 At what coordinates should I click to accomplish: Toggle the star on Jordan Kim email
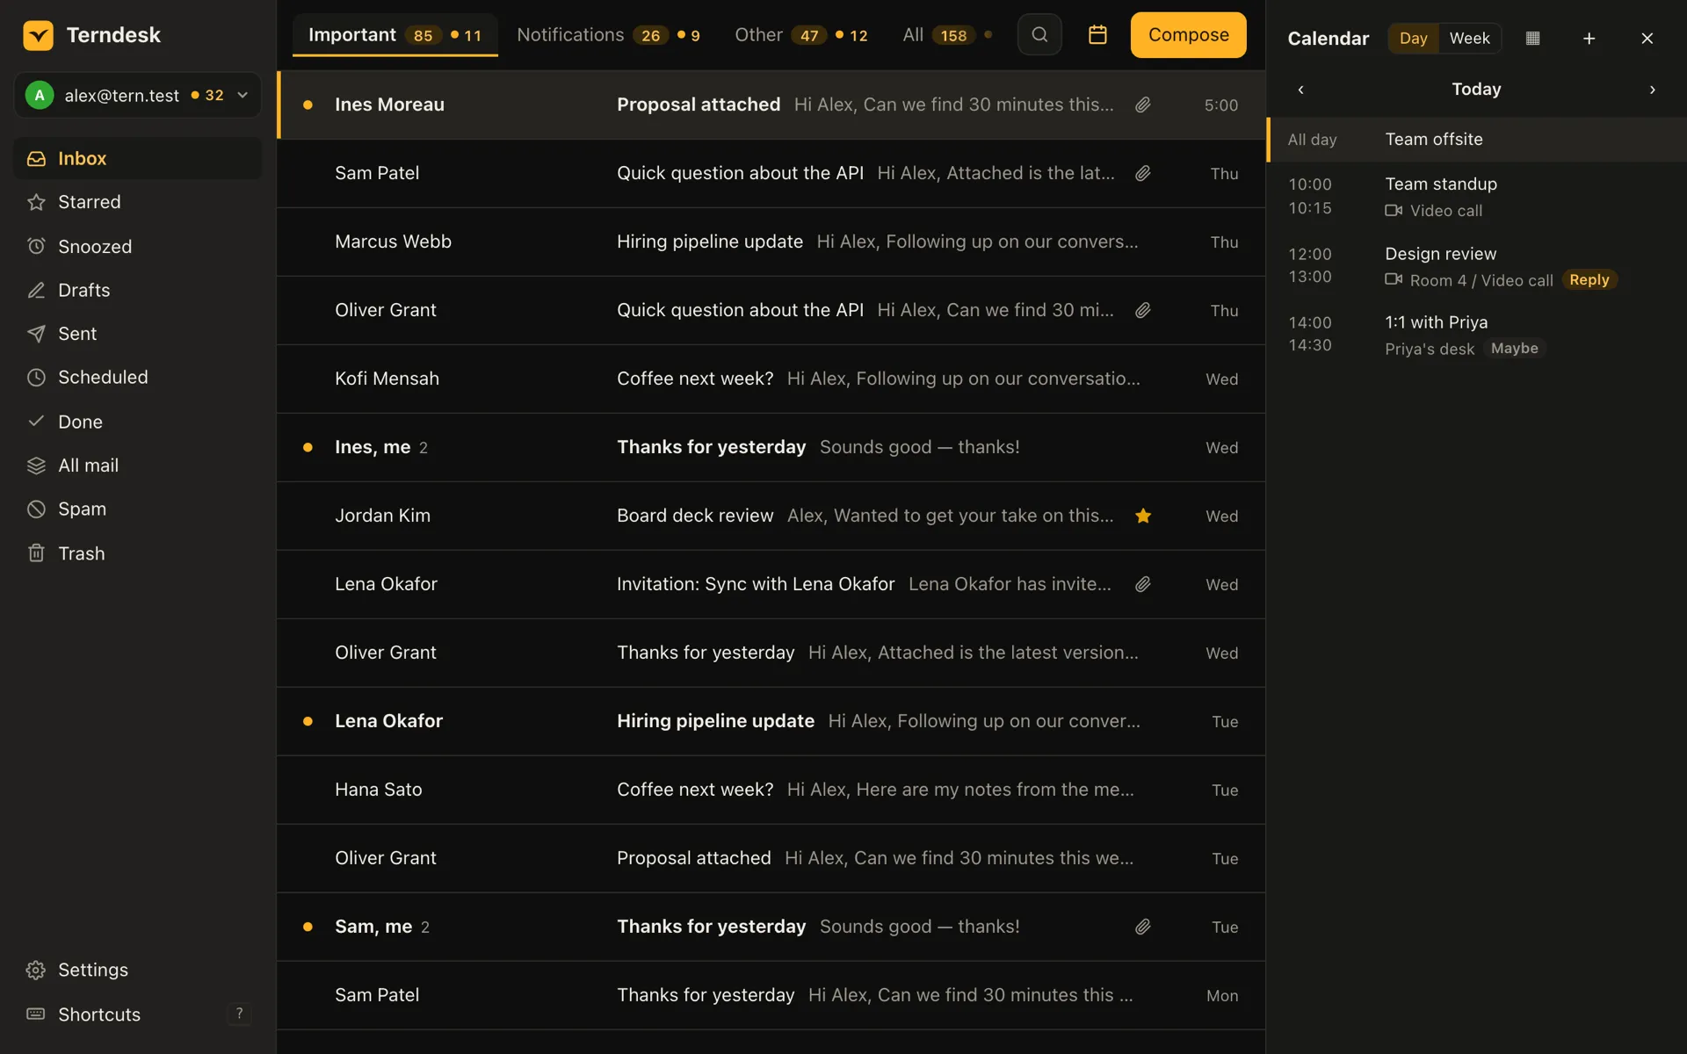tap(1142, 516)
